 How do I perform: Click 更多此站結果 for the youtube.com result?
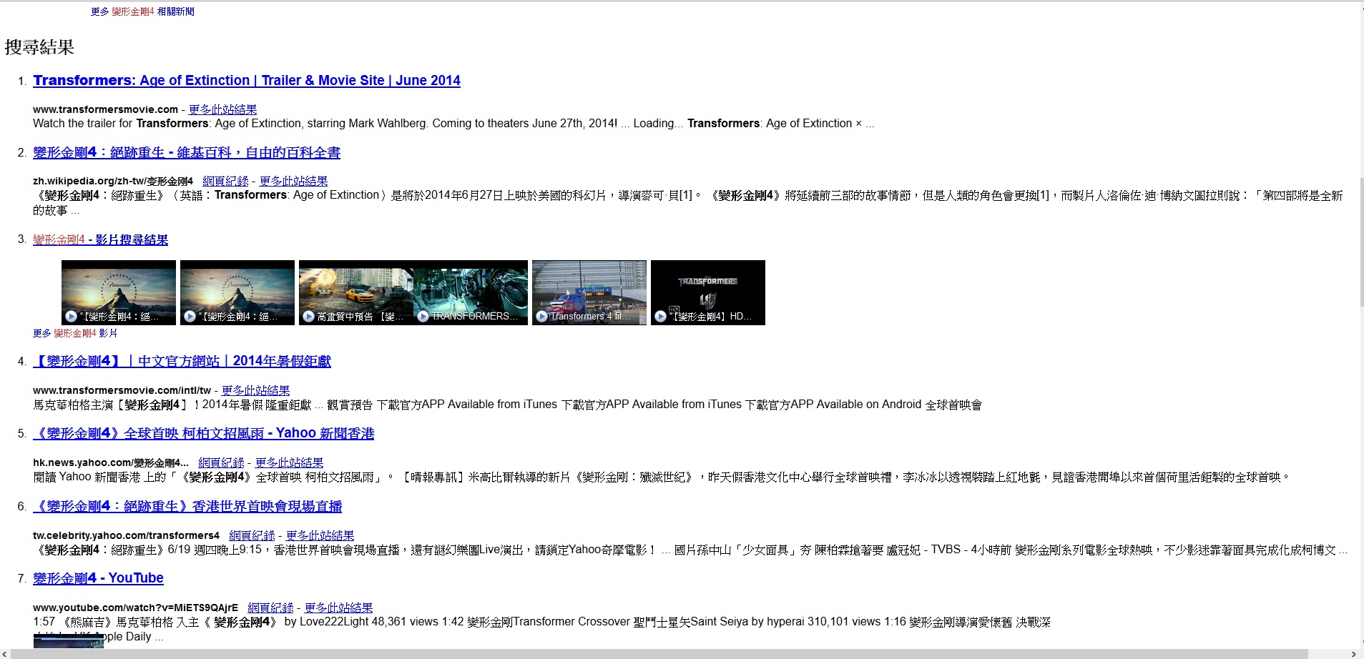(338, 608)
